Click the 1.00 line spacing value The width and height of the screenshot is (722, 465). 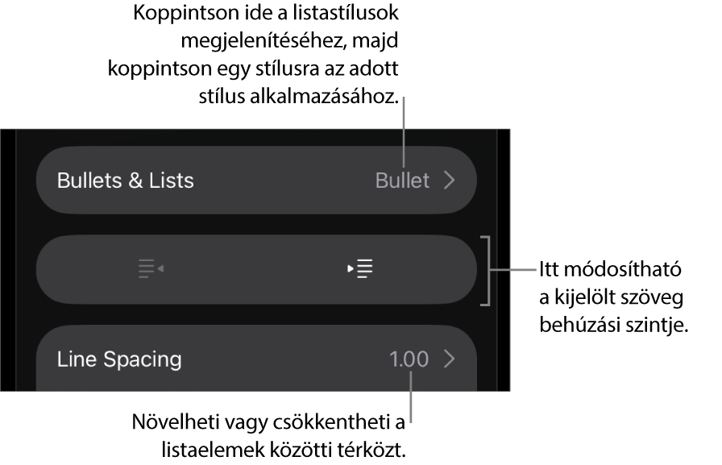[409, 359]
